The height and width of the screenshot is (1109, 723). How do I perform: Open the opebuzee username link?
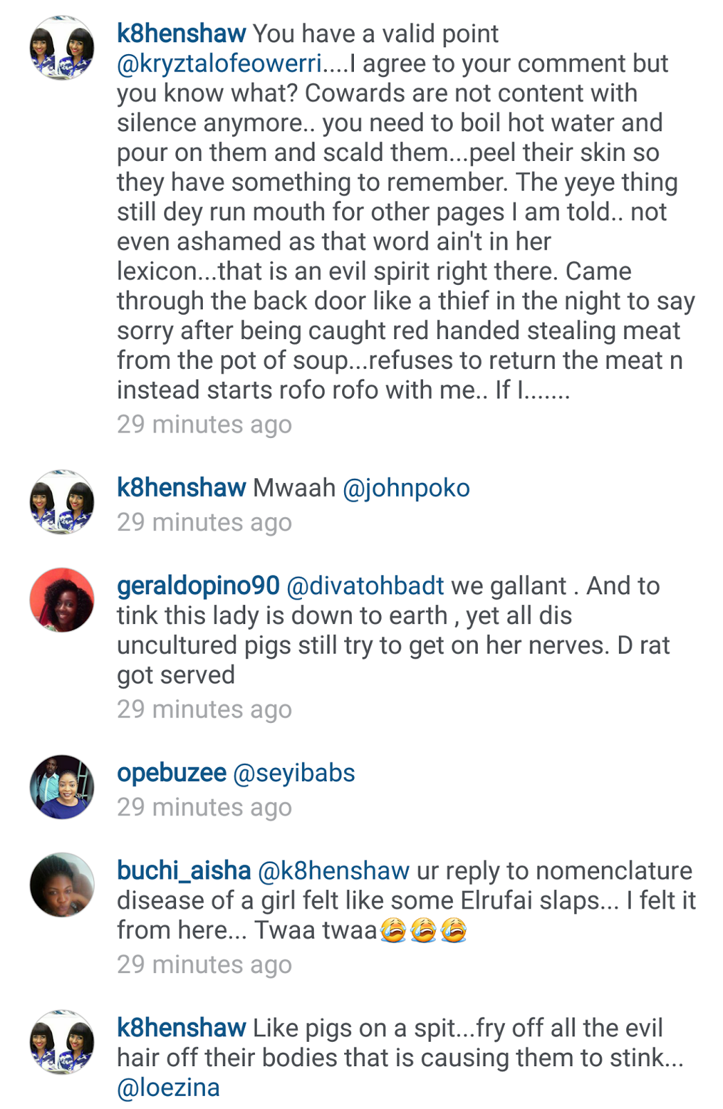(x=172, y=773)
